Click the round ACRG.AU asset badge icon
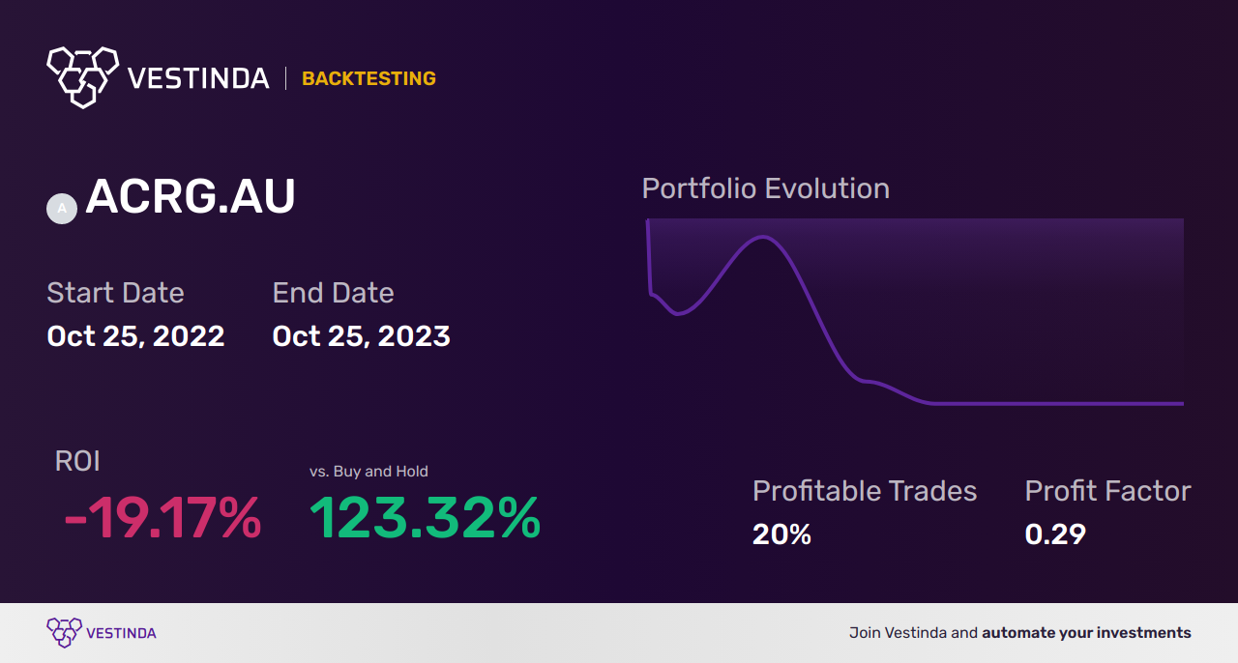1238x663 pixels. (62, 208)
